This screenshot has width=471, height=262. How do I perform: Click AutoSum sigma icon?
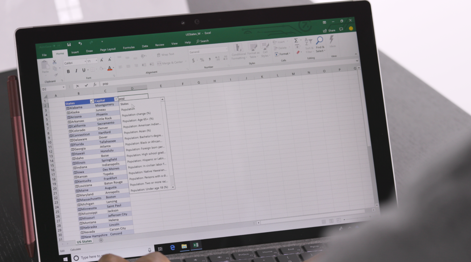296,40
